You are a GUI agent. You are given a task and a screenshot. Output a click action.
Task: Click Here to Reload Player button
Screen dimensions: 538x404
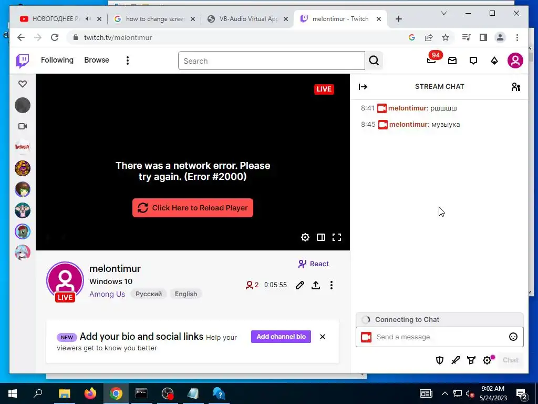(193, 208)
